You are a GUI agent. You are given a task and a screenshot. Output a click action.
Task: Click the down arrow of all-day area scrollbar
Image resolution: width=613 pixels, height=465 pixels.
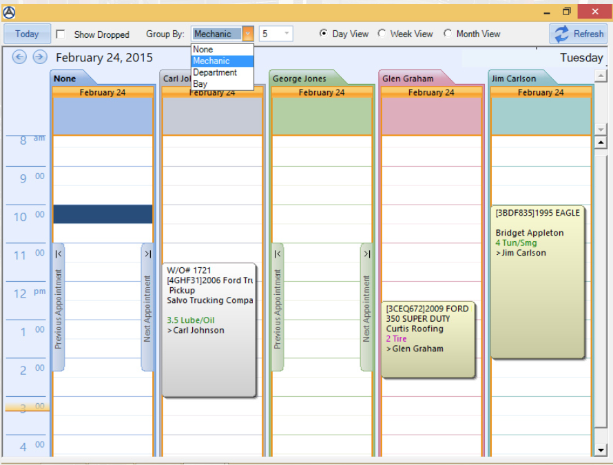pos(601,129)
